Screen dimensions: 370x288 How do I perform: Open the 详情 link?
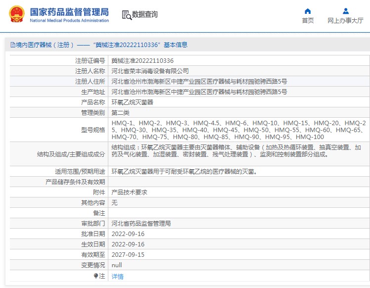click(118, 276)
